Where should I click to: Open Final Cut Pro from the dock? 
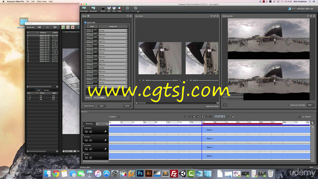tap(123, 173)
